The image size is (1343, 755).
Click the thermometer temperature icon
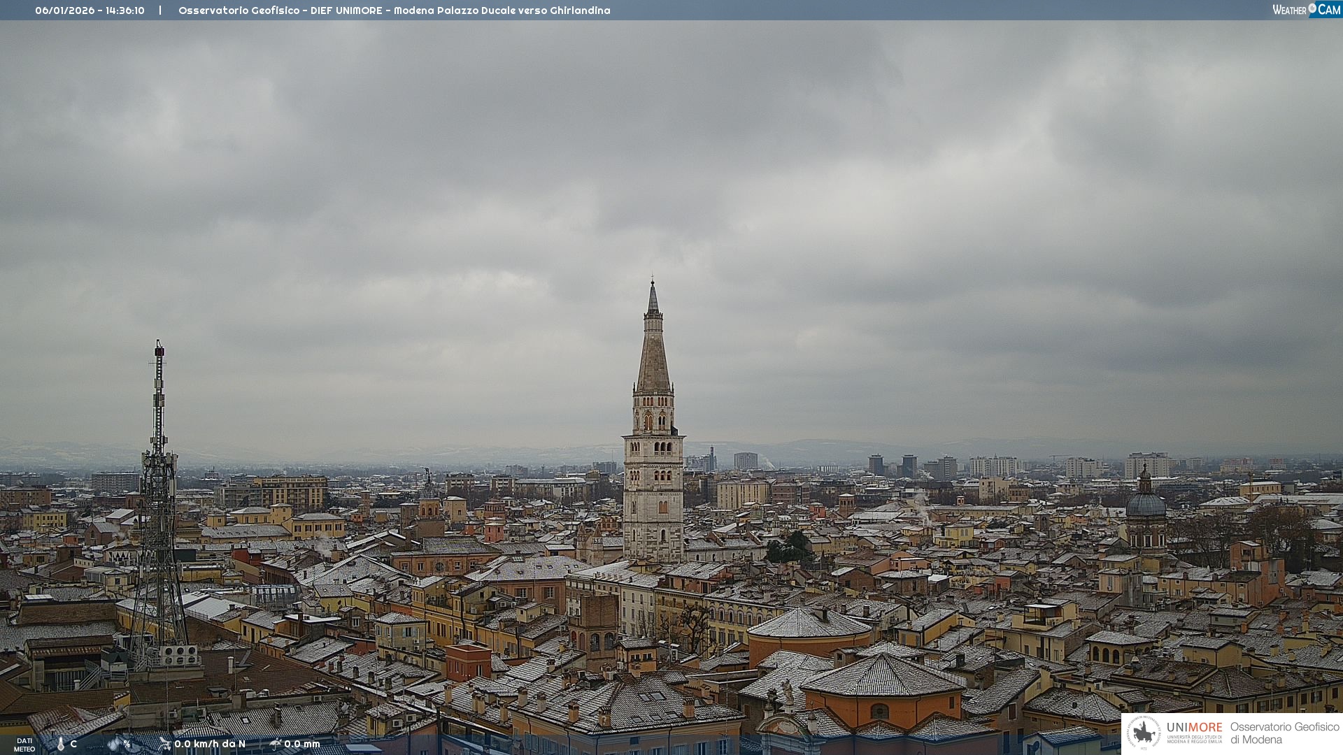(61, 744)
